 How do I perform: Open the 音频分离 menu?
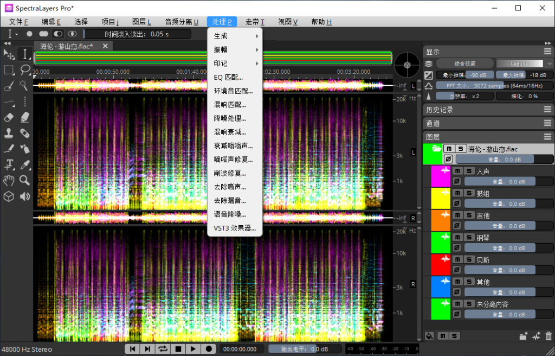click(x=182, y=22)
